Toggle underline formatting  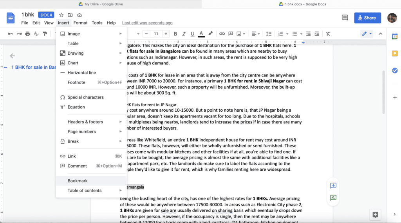point(192,34)
